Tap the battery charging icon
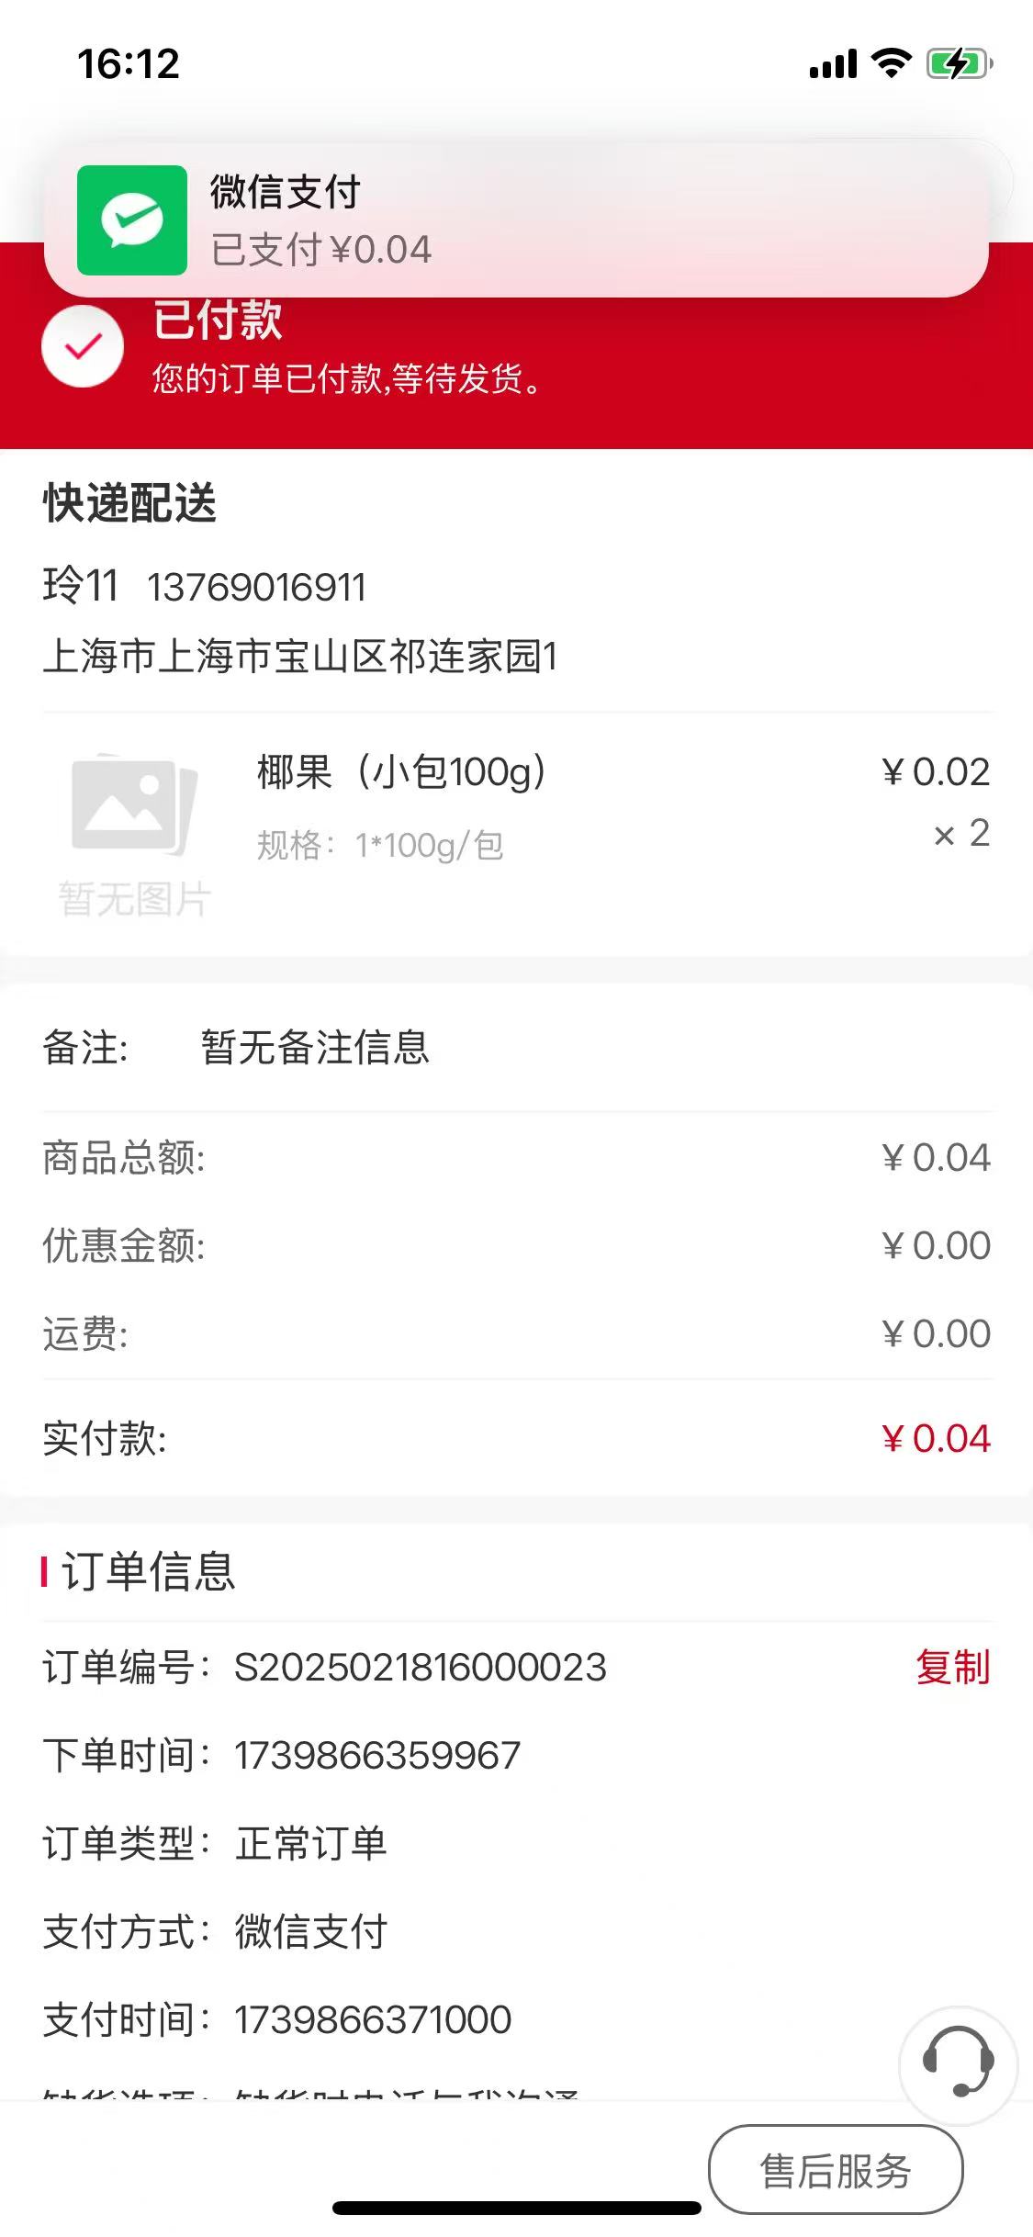The image size is (1033, 2237). 959,63
